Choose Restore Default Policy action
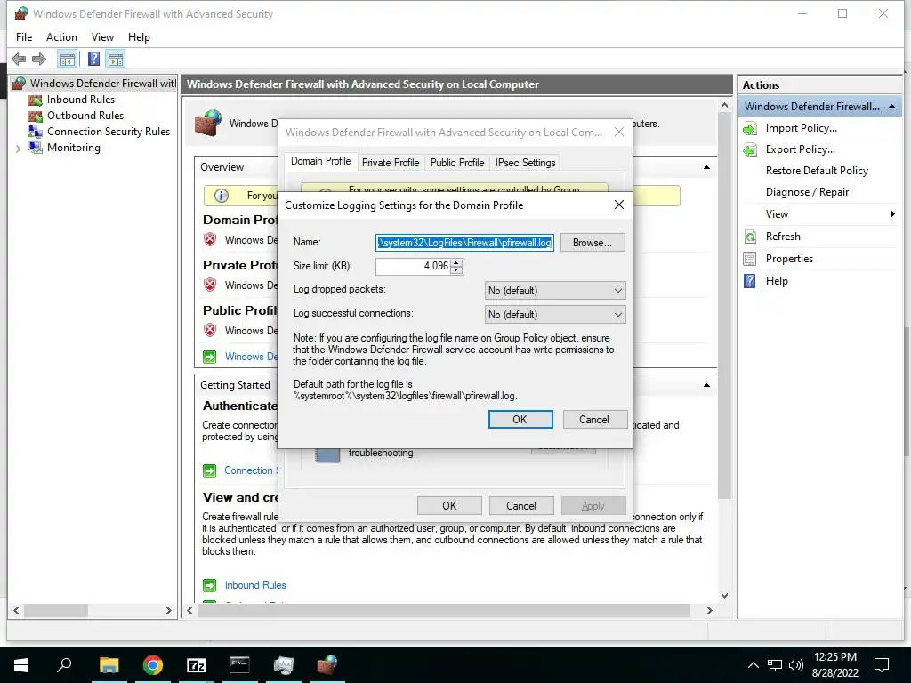The width and height of the screenshot is (911, 683). tap(817, 171)
